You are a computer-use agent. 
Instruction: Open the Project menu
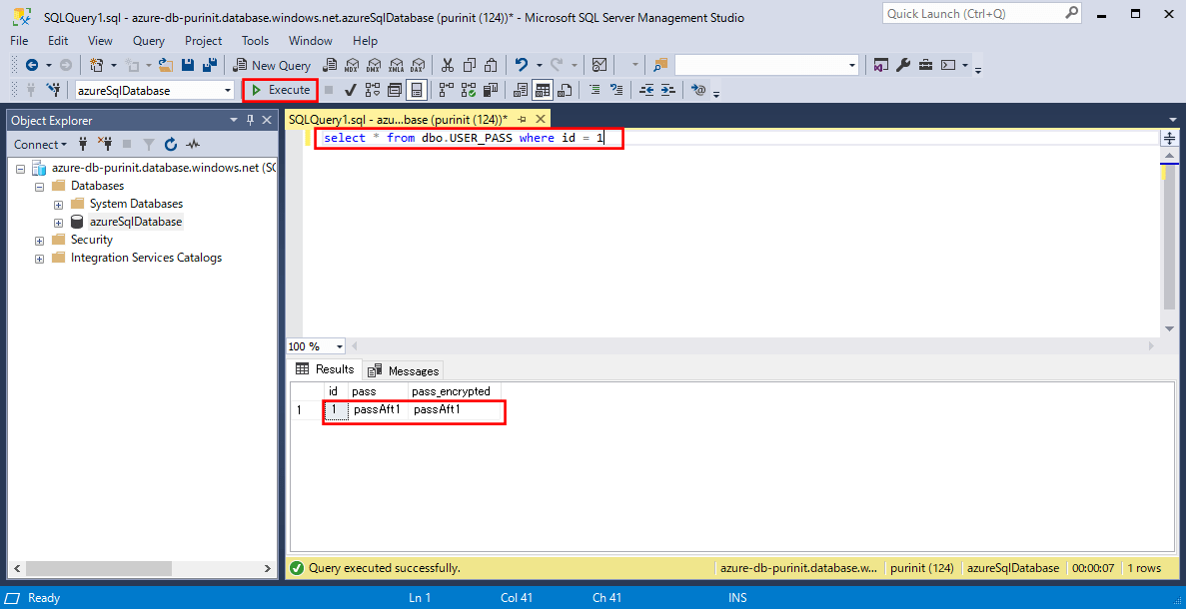[204, 41]
